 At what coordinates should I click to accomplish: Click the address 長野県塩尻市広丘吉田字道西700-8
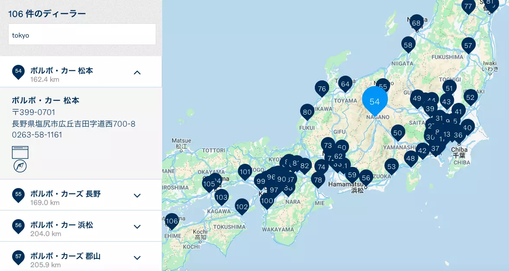pos(74,124)
